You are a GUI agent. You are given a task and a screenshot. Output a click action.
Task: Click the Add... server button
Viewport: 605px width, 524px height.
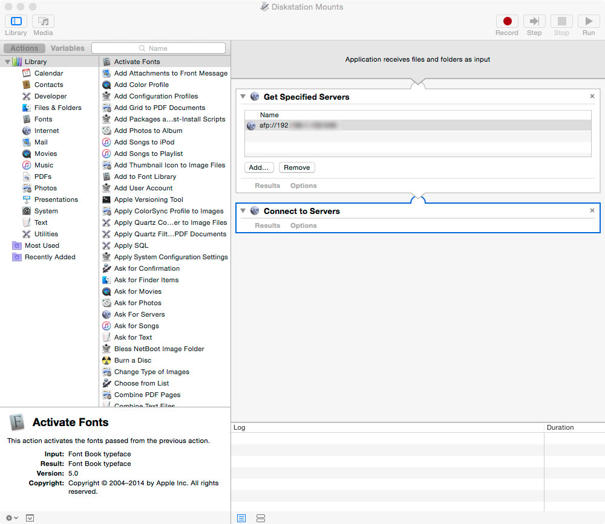click(x=259, y=167)
